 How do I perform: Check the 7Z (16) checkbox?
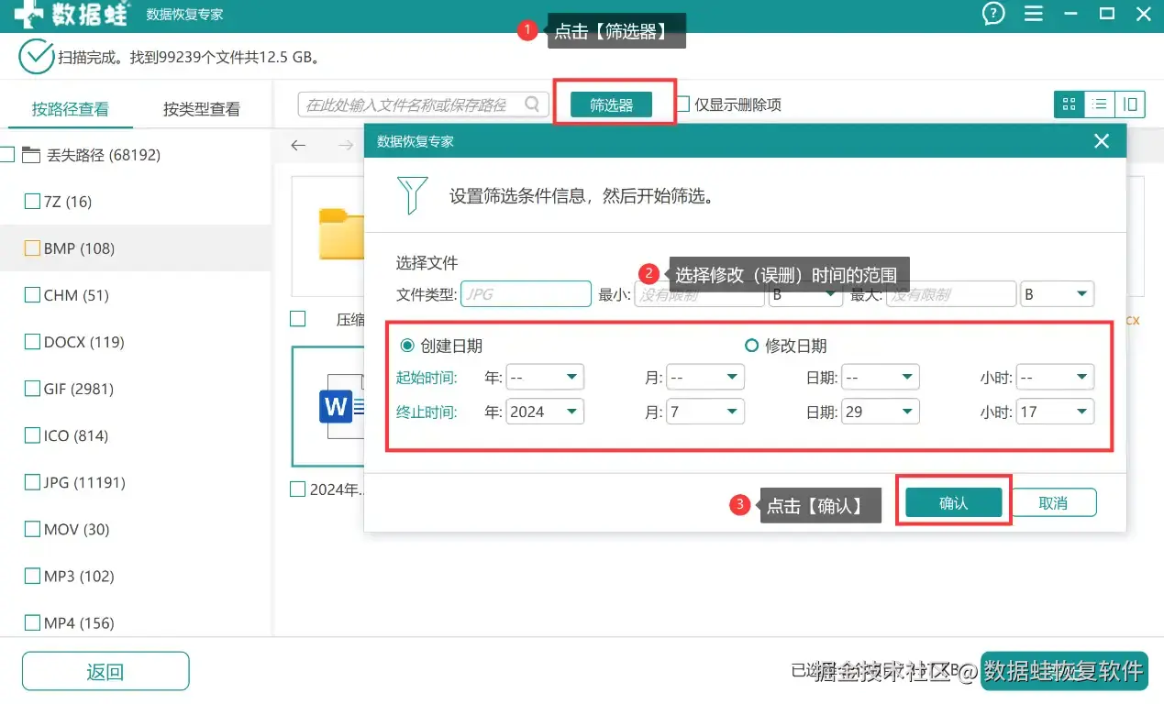pos(31,202)
